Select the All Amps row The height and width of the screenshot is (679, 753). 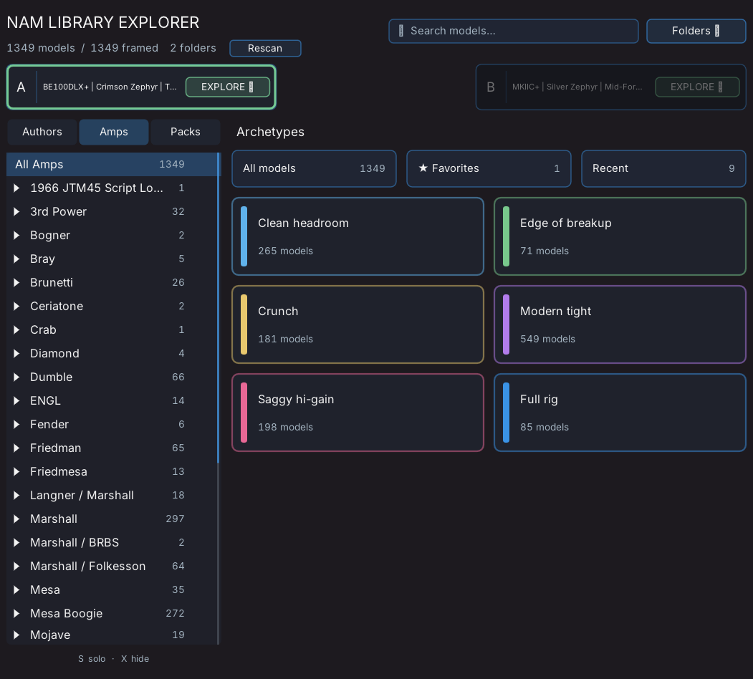click(x=112, y=164)
